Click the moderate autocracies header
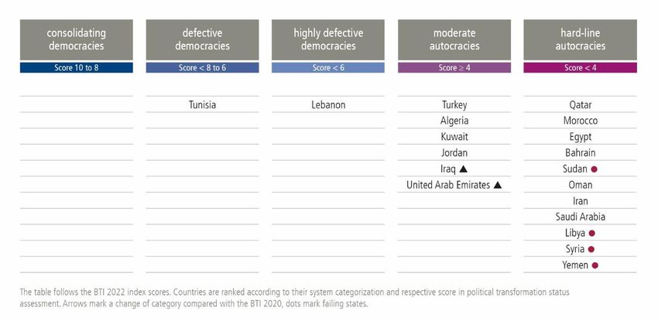The image size is (658, 321). pyautogui.click(x=454, y=39)
